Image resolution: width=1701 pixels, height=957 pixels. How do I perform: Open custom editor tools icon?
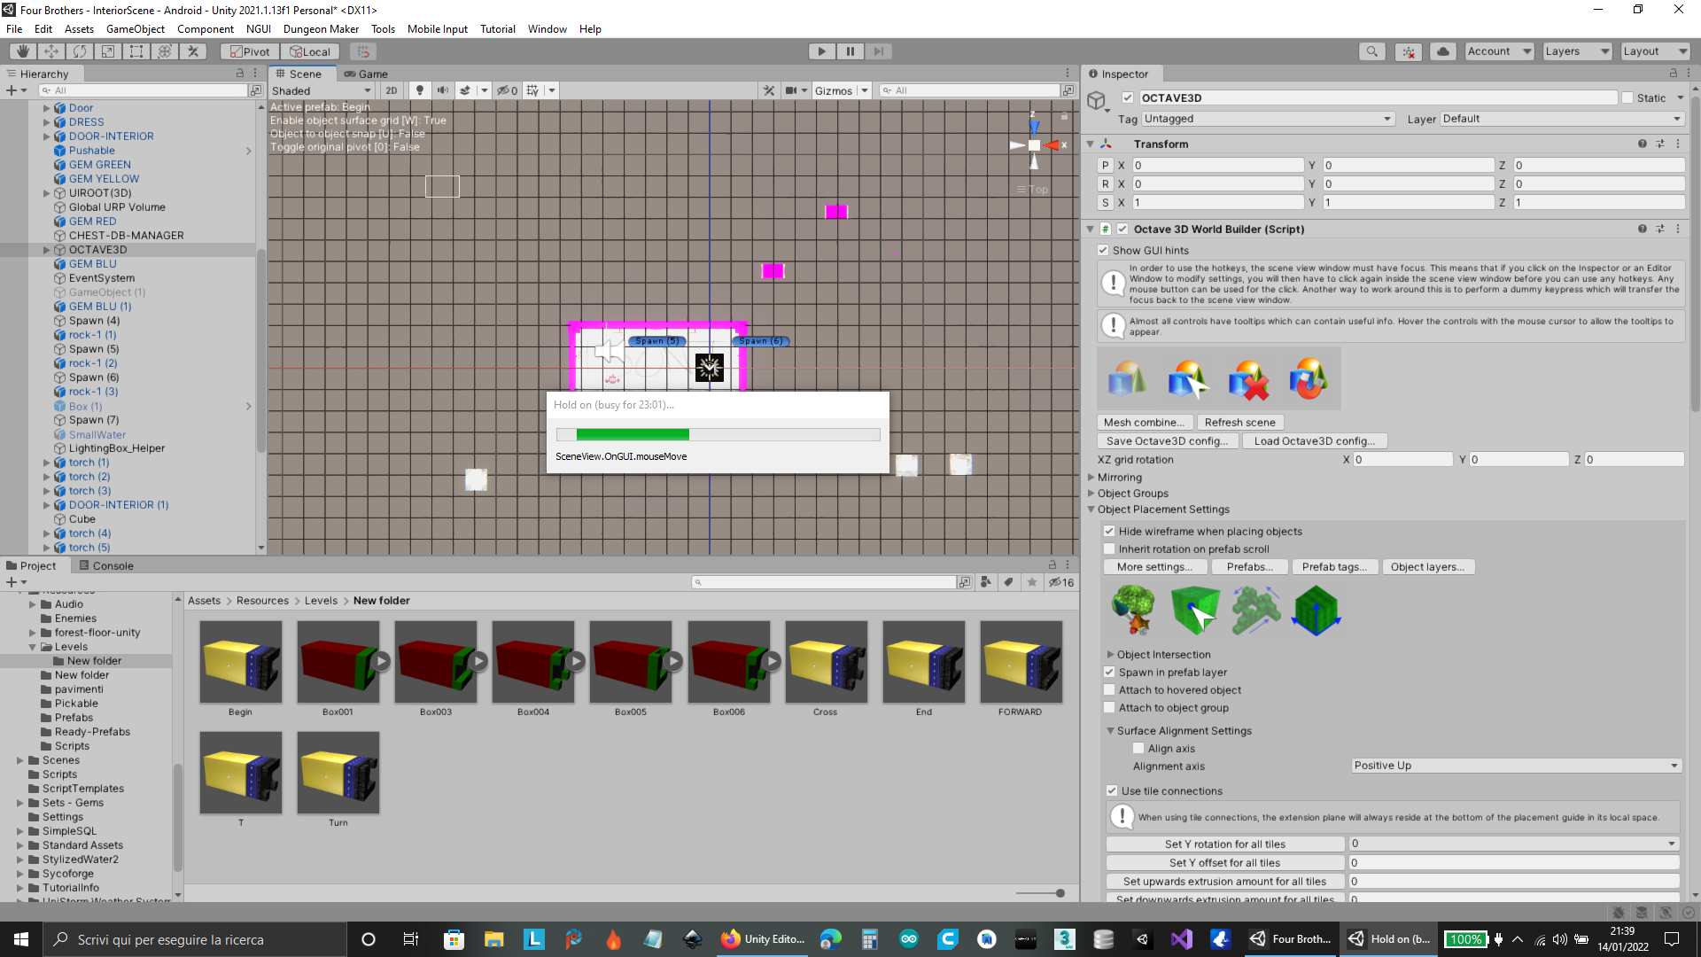193,51
